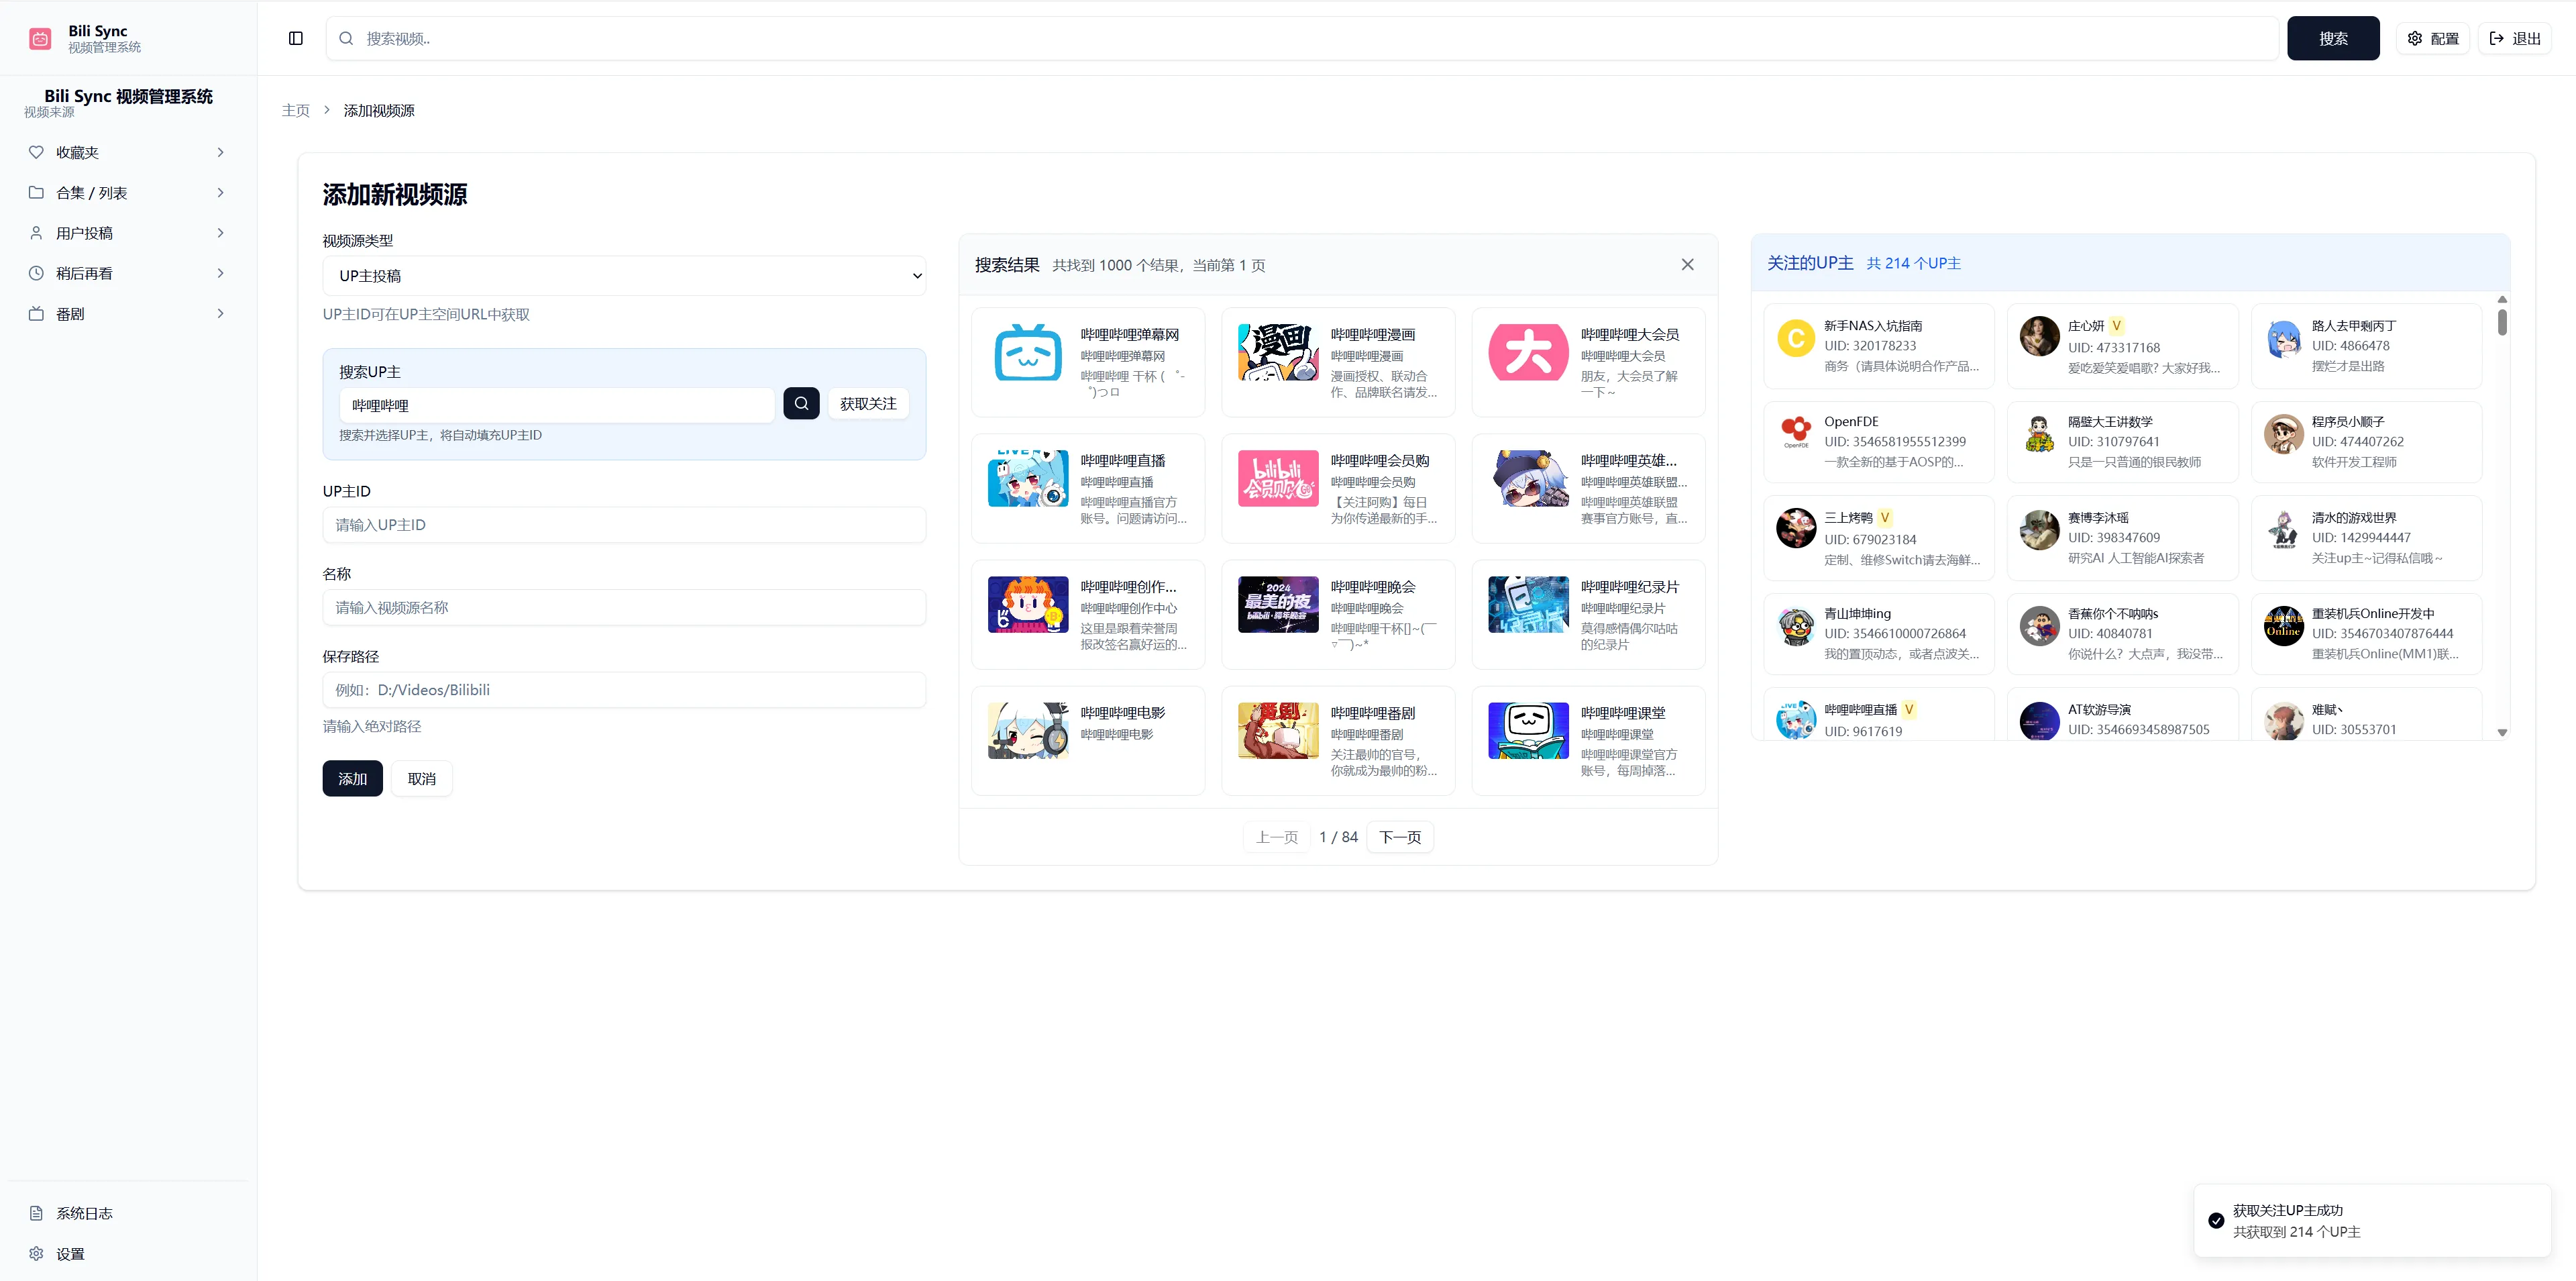Click the 重装机兵Online开发中 avatar
2576x1281 pixels.
(x=2284, y=625)
